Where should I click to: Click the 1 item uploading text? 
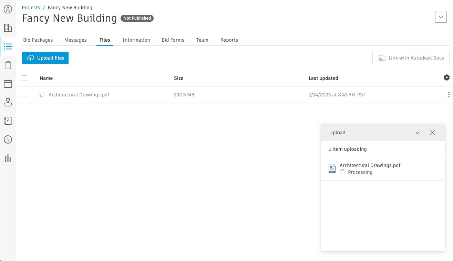coord(348,149)
